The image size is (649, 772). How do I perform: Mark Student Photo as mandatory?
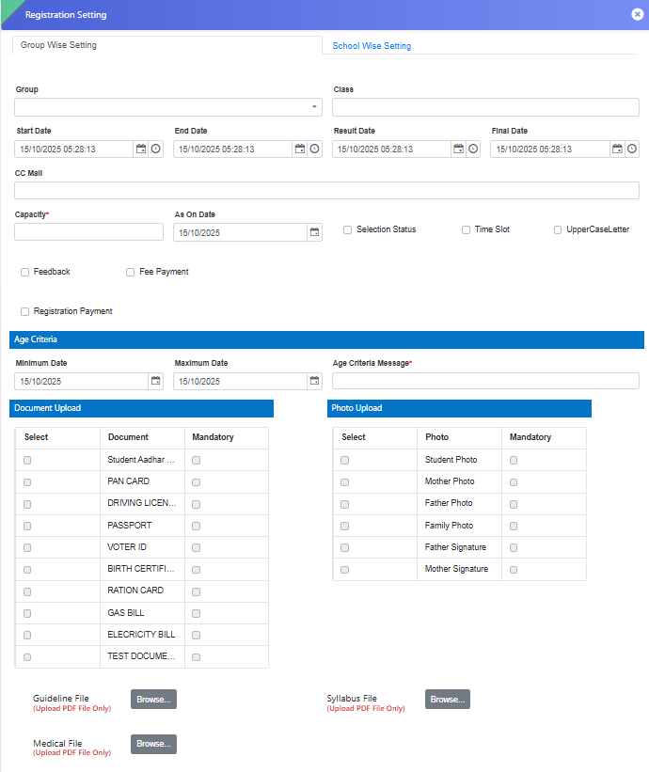click(x=514, y=461)
